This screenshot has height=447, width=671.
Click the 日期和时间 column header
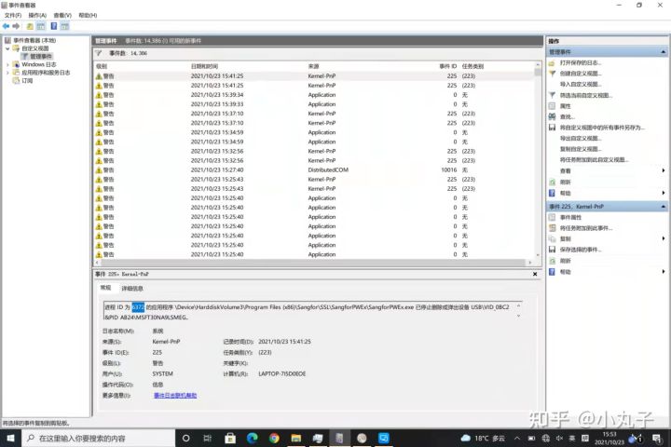[204, 66]
